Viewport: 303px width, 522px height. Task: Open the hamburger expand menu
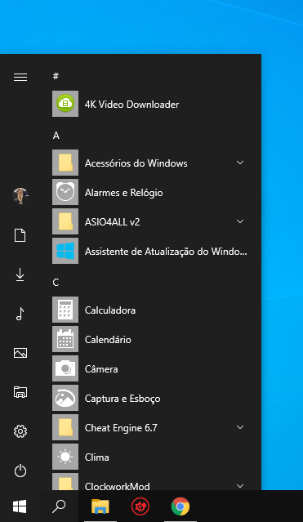pyautogui.click(x=20, y=78)
